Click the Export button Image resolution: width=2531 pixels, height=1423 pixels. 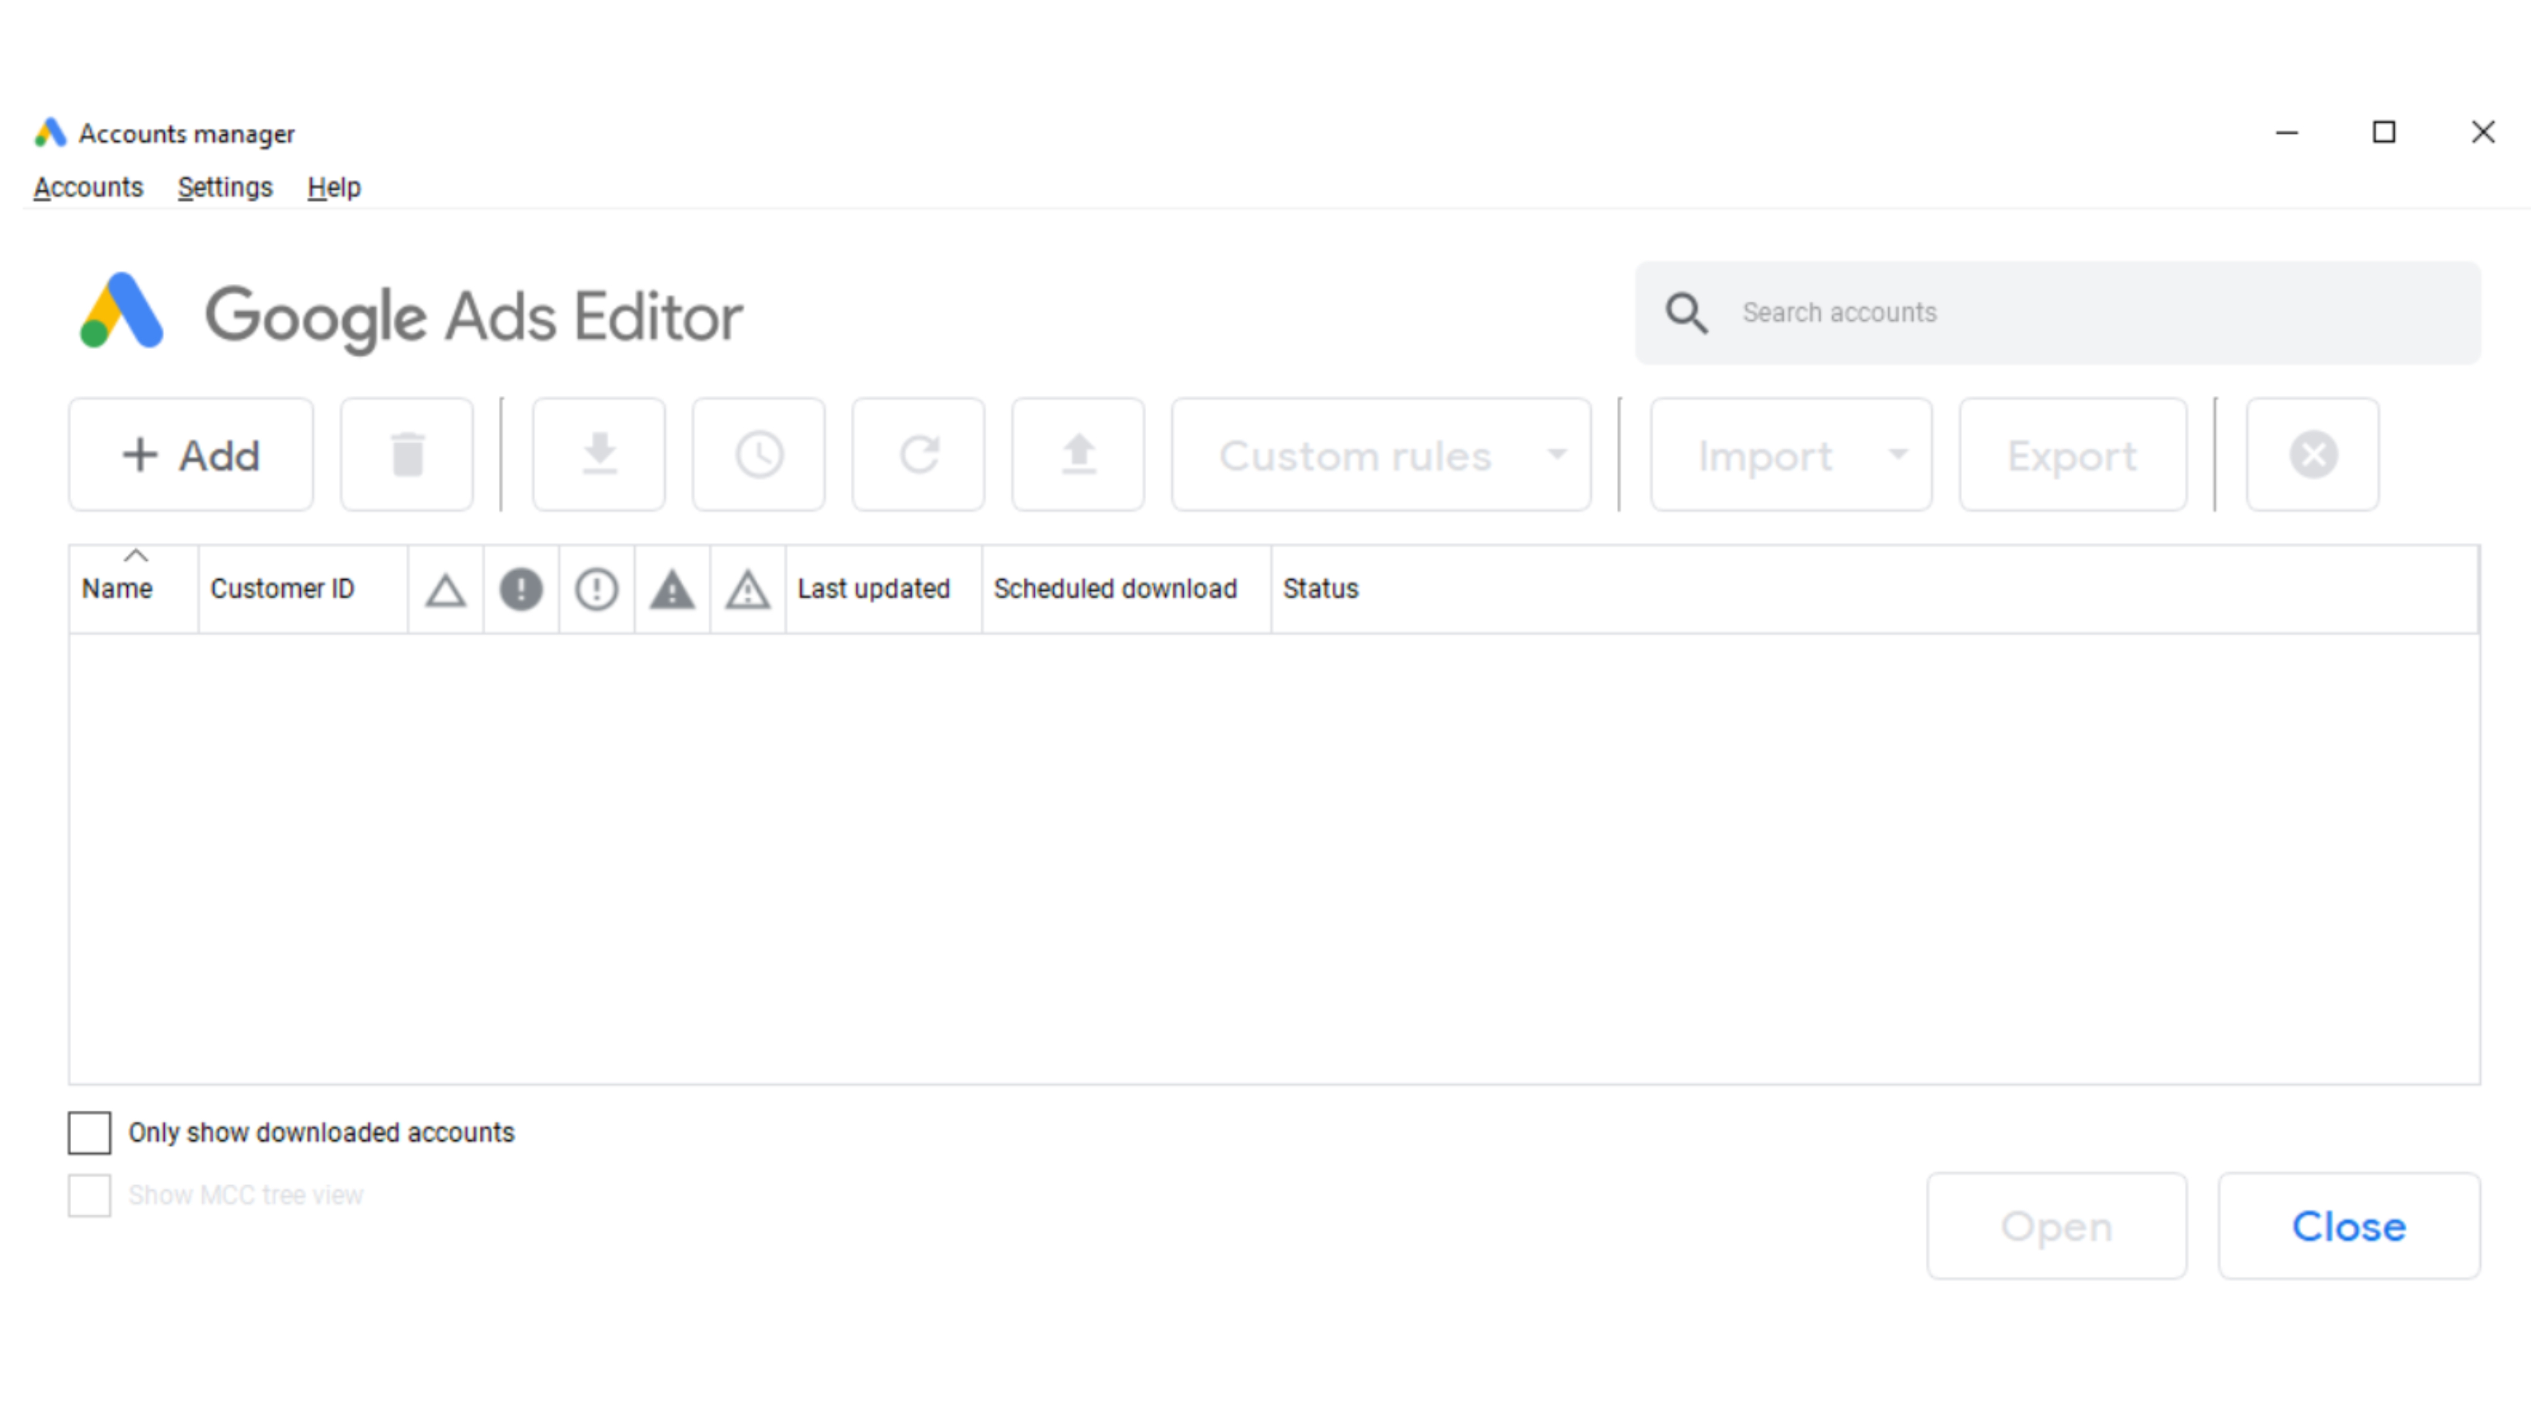pyautogui.click(x=2072, y=455)
